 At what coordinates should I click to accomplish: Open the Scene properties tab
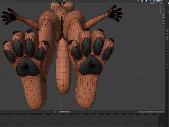coord(167,46)
